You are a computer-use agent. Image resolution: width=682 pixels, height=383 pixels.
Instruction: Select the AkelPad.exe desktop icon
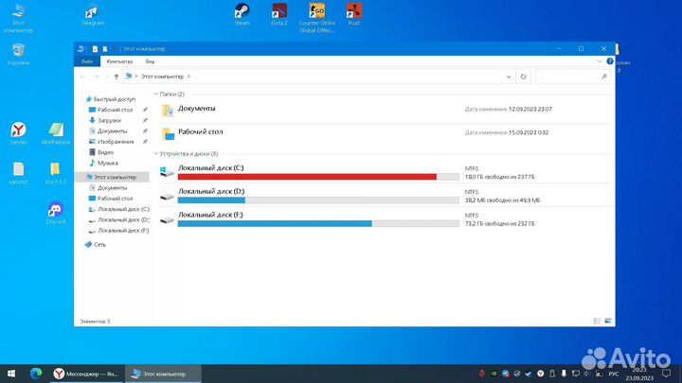pos(56,133)
